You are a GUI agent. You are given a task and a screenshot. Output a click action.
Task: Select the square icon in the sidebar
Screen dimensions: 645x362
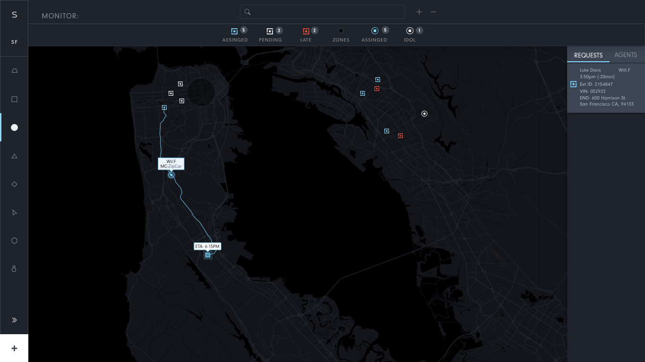coord(14,99)
